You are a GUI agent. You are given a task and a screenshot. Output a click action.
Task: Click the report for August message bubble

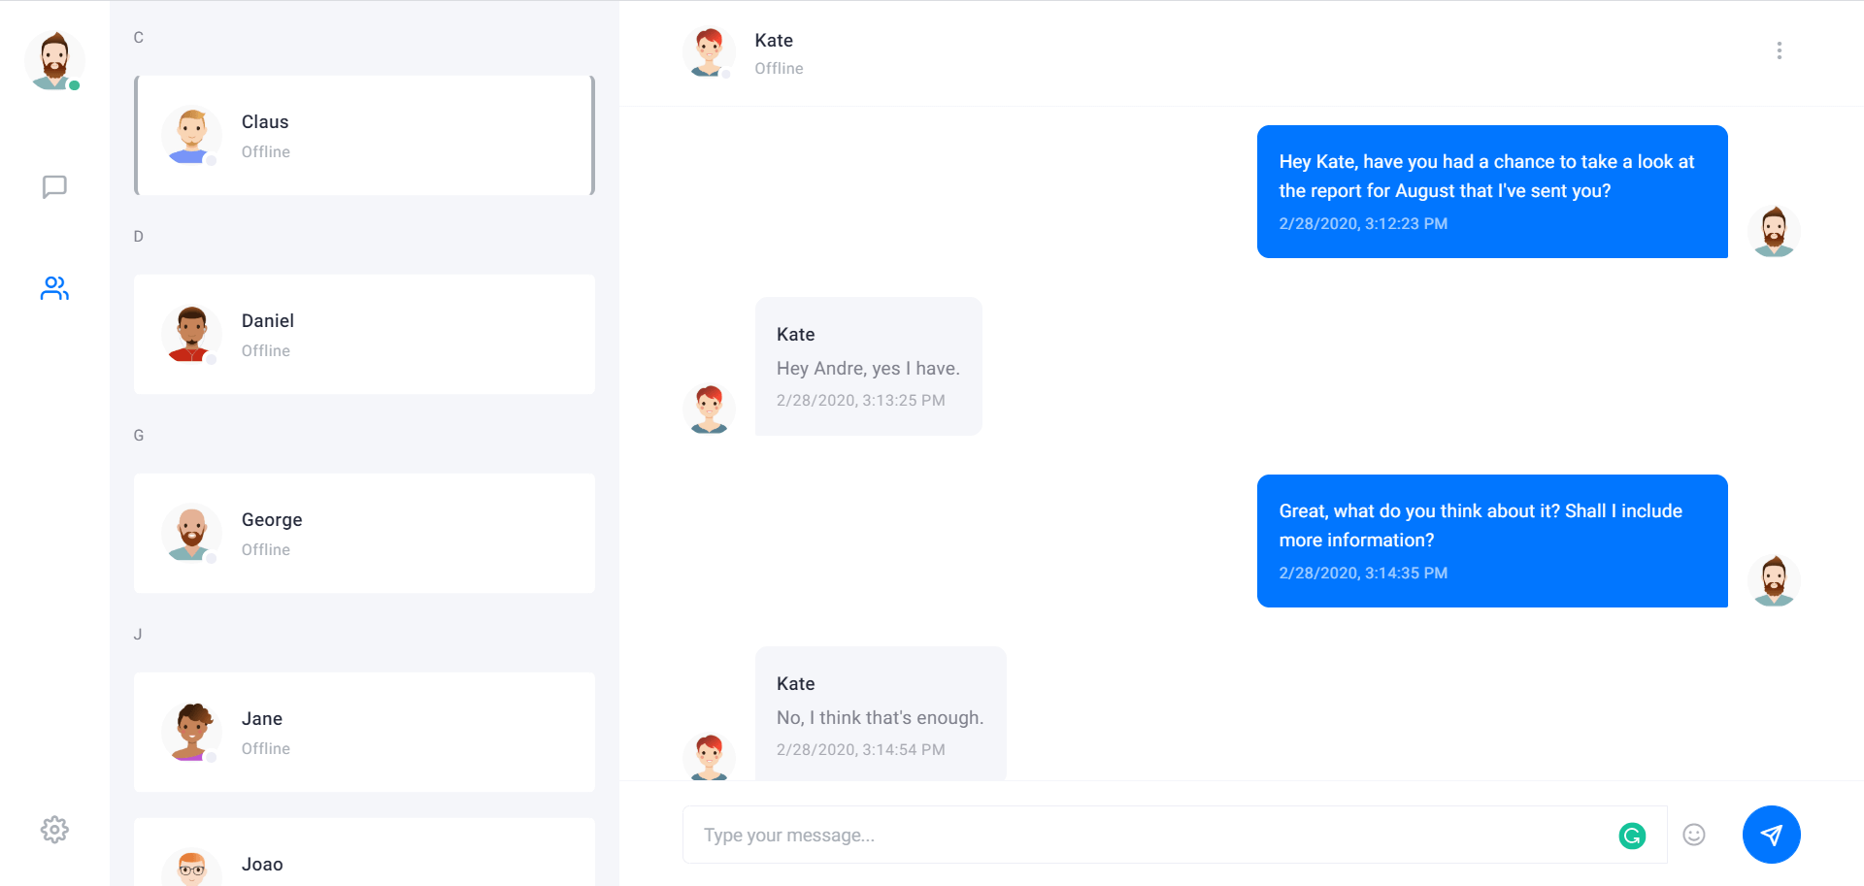1492,191
